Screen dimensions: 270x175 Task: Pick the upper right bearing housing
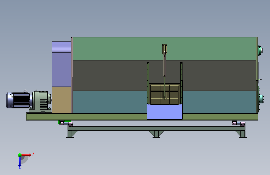[260, 50]
